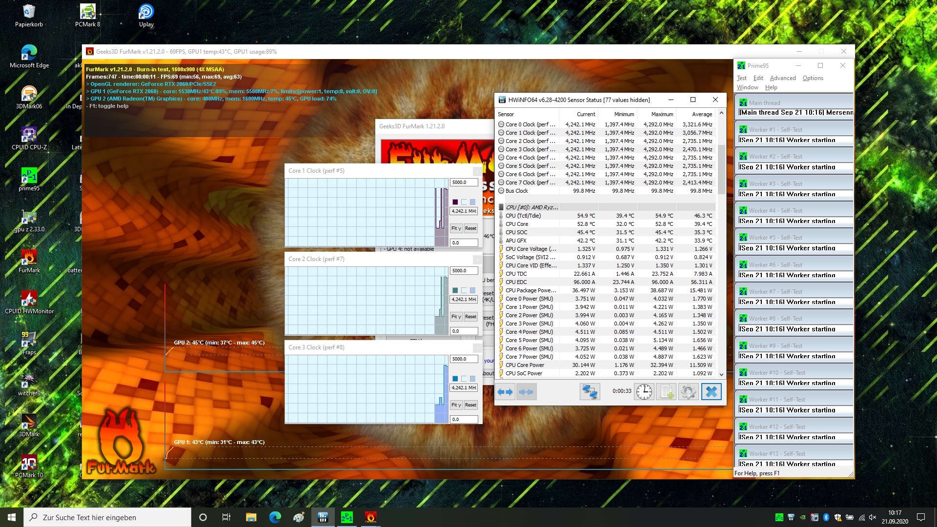
Task: Activate Prime95 Worker #1 - Self-Test window
Action: (x=794, y=130)
